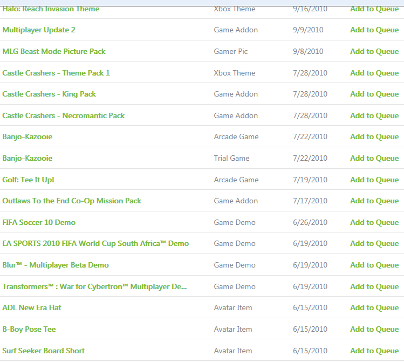Screen dimensions: 404x363
Task: Add Surf Seeker Board Short to queue
Action: tap(374, 351)
